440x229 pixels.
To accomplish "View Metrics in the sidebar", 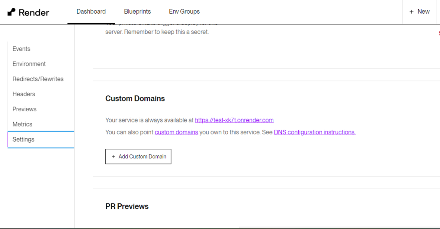I will pos(22,124).
